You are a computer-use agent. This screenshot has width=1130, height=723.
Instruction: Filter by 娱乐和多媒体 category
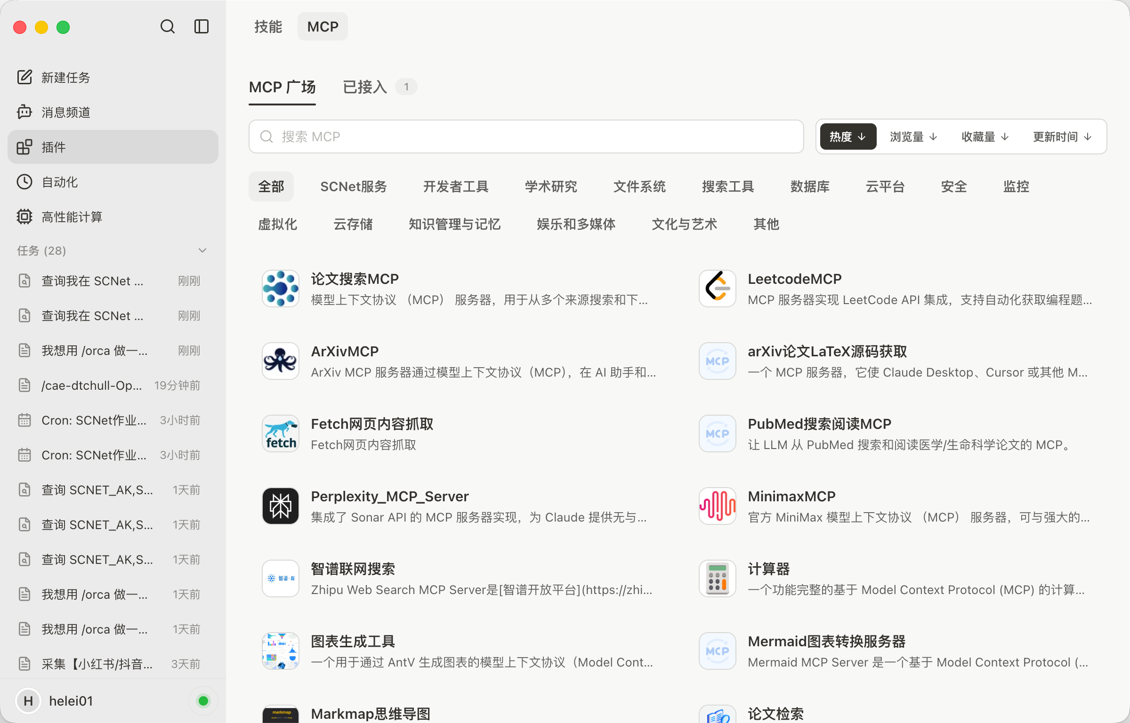click(576, 224)
